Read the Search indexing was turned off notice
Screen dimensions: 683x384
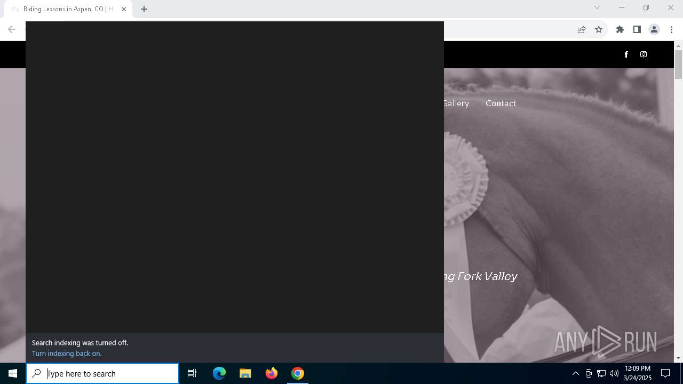click(80, 343)
